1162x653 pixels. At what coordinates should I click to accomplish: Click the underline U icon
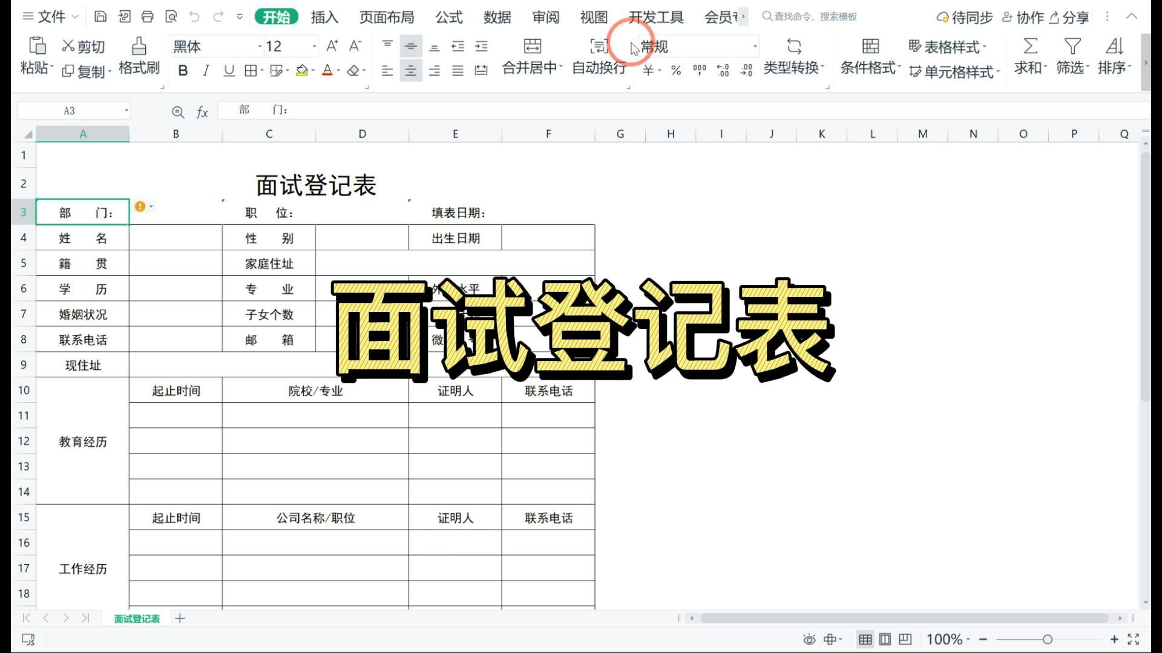tap(228, 70)
